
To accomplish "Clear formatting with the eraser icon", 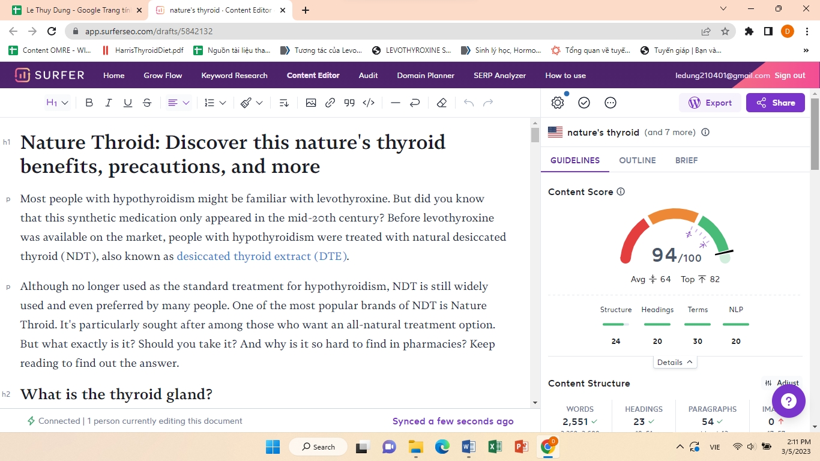I will pyautogui.click(x=442, y=103).
